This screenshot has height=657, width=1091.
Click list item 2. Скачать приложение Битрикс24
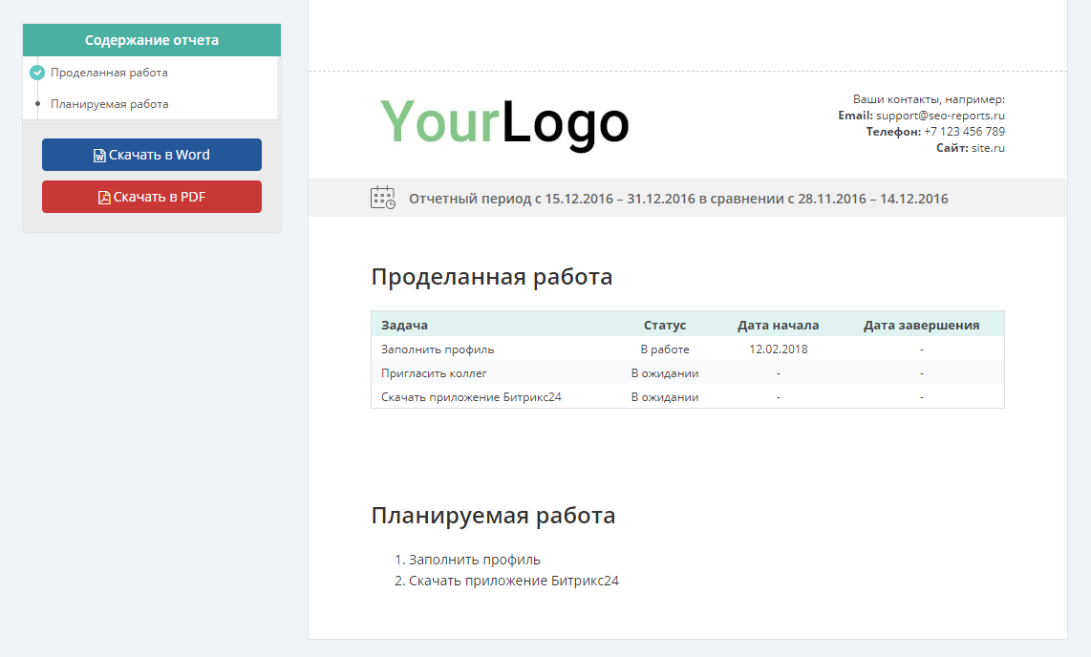[x=506, y=581]
